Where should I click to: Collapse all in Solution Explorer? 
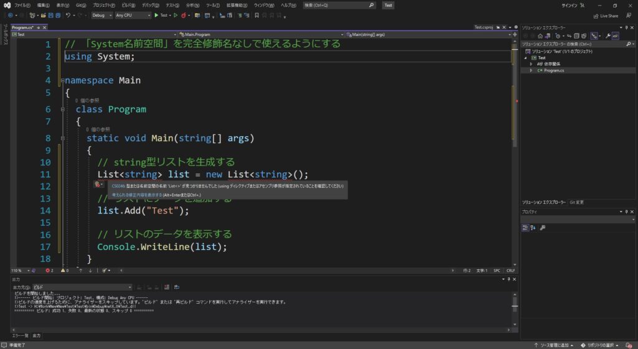click(576, 36)
